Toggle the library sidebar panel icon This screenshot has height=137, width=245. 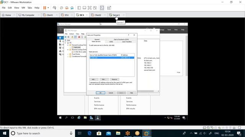(x=79, y=8)
